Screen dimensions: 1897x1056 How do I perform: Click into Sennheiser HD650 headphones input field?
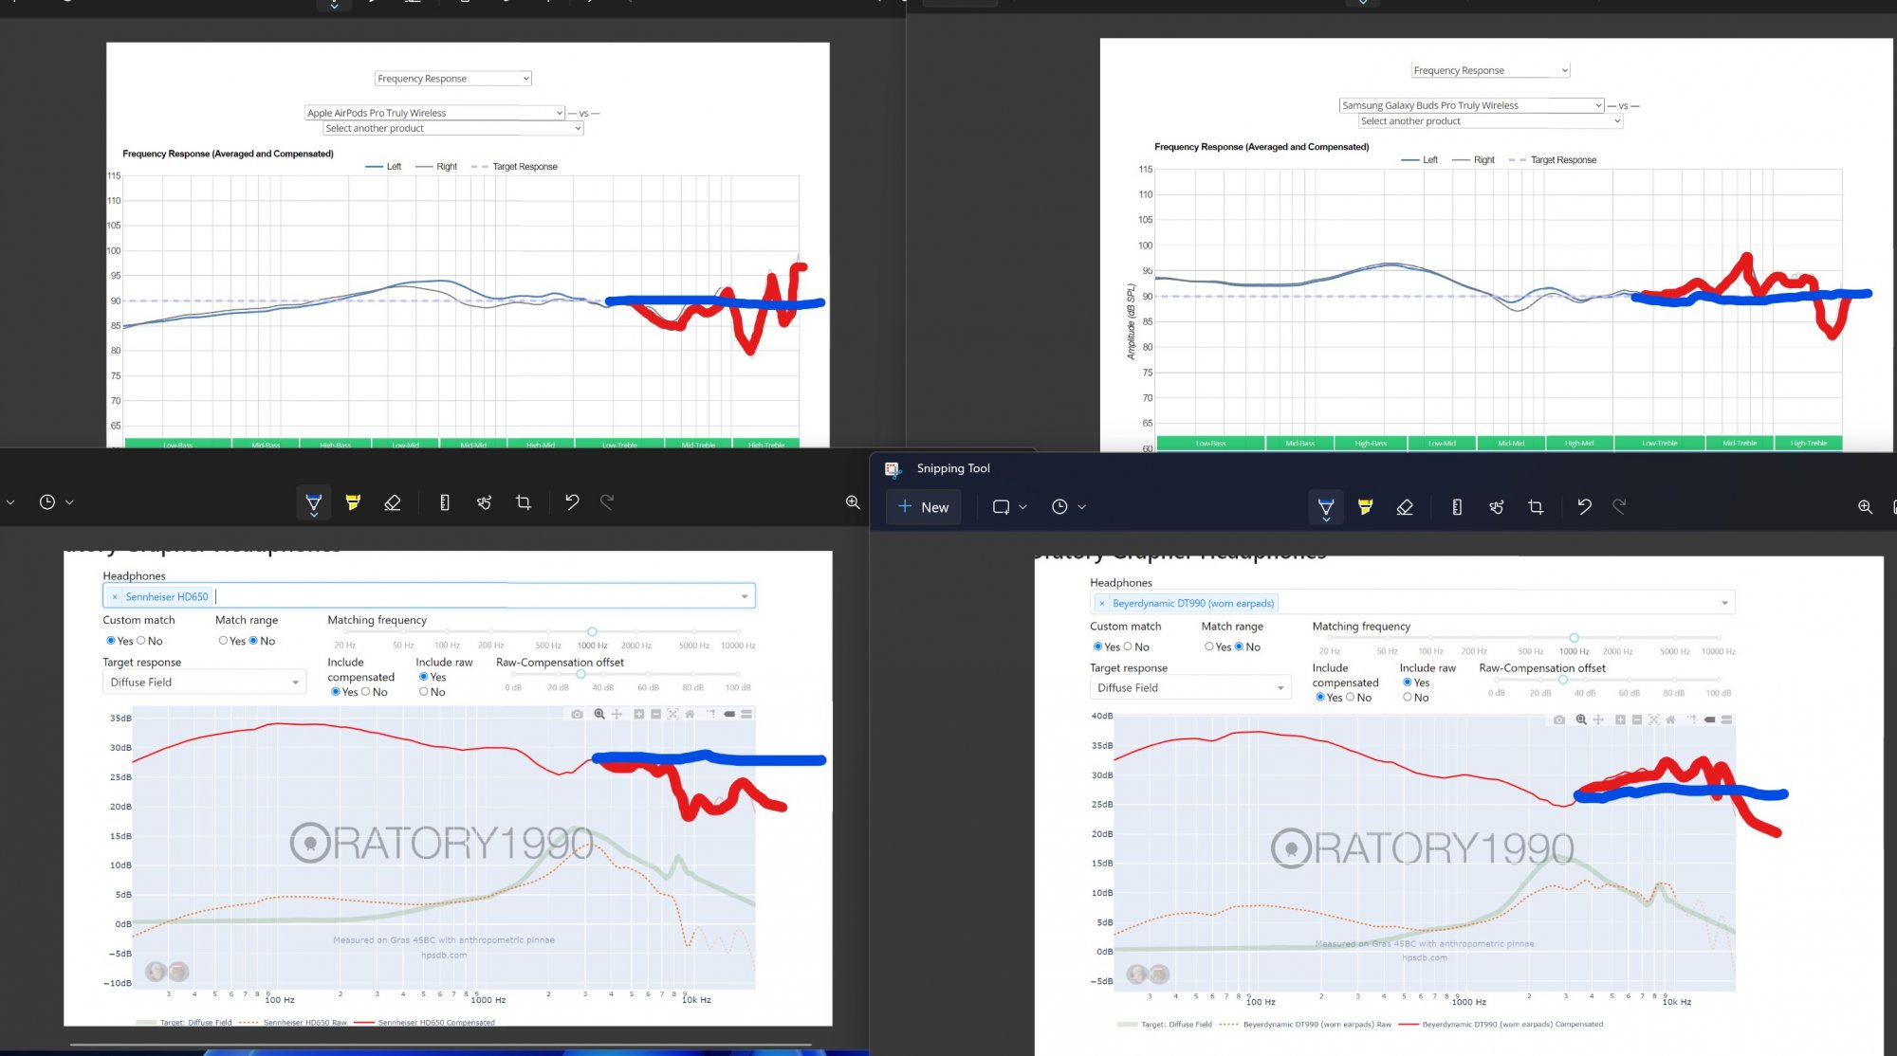pos(474,596)
